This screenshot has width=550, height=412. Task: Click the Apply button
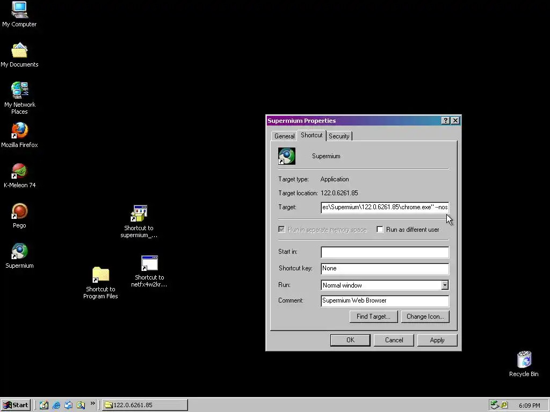(437, 340)
